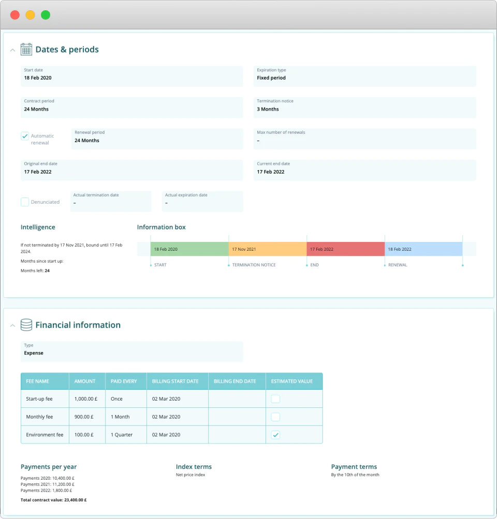Collapse the Financial information section chevron
The height and width of the screenshot is (519, 497).
coord(12,326)
